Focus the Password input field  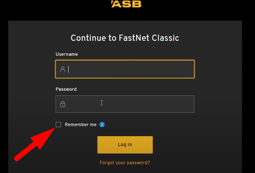(x=128, y=104)
